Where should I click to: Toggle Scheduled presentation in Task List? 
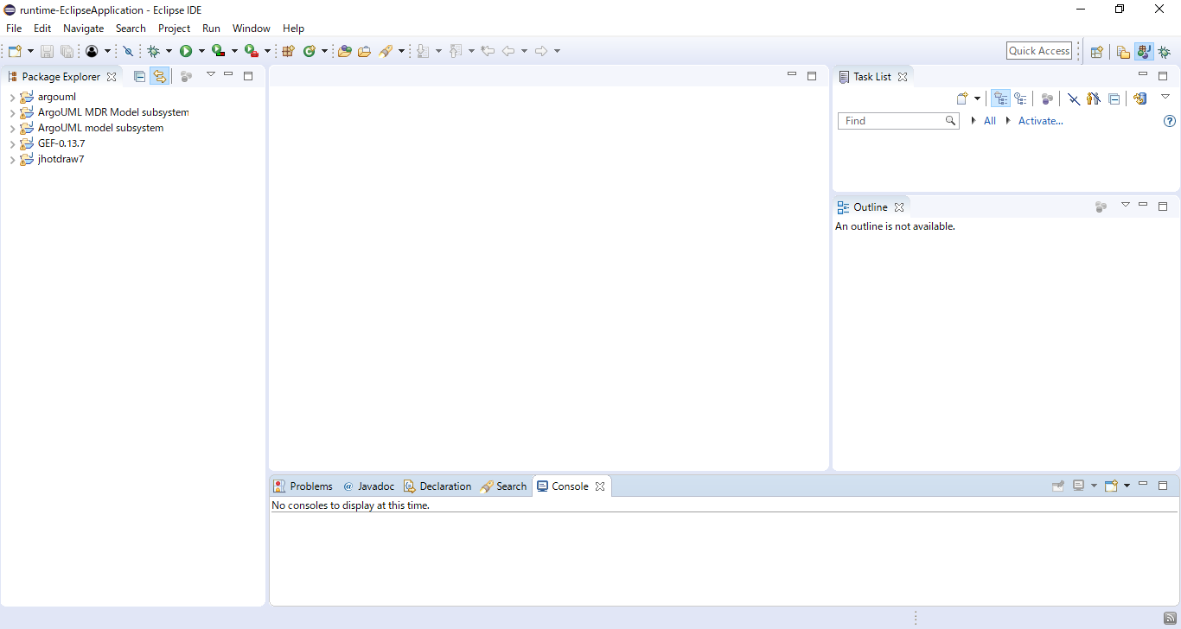click(1021, 98)
